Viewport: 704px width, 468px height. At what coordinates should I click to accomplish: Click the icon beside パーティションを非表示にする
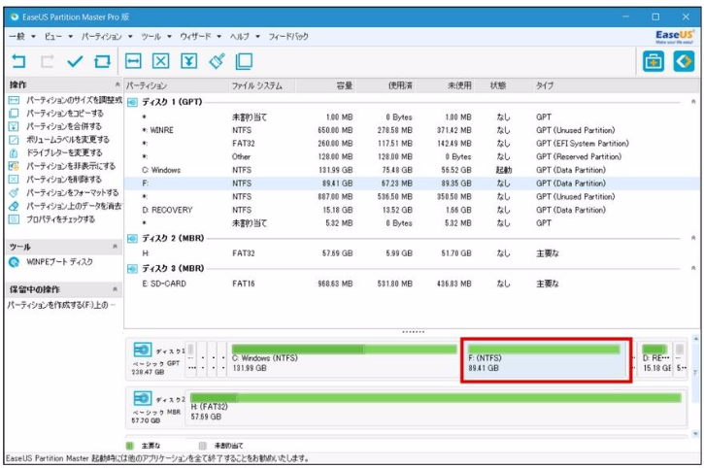click(x=14, y=166)
